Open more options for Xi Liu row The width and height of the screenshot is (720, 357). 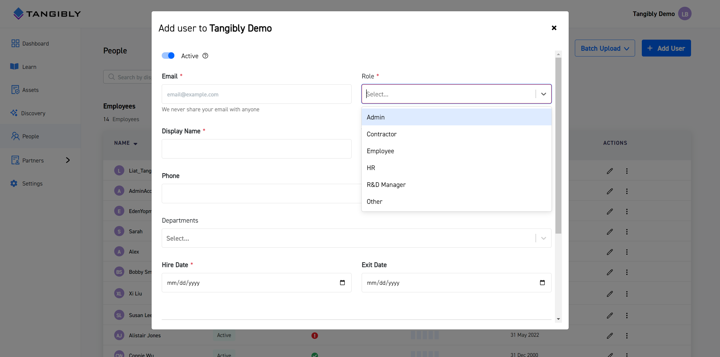click(x=627, y=294)
